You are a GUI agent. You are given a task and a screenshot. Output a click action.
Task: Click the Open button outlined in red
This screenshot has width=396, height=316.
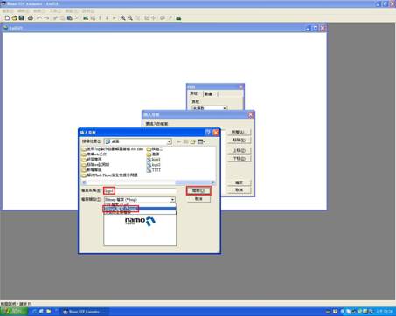click(x=198, y=190)
